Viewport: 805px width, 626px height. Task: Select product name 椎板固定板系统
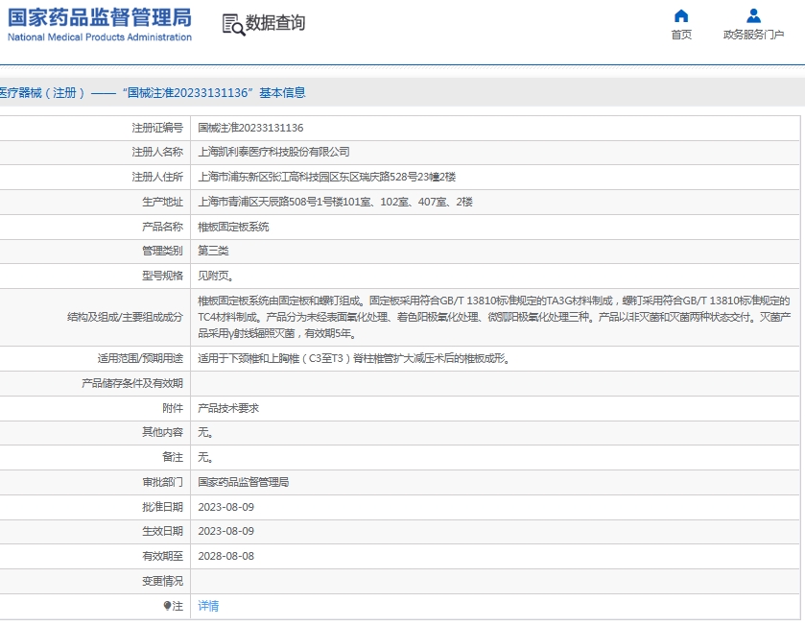click(x=233, y=227)
